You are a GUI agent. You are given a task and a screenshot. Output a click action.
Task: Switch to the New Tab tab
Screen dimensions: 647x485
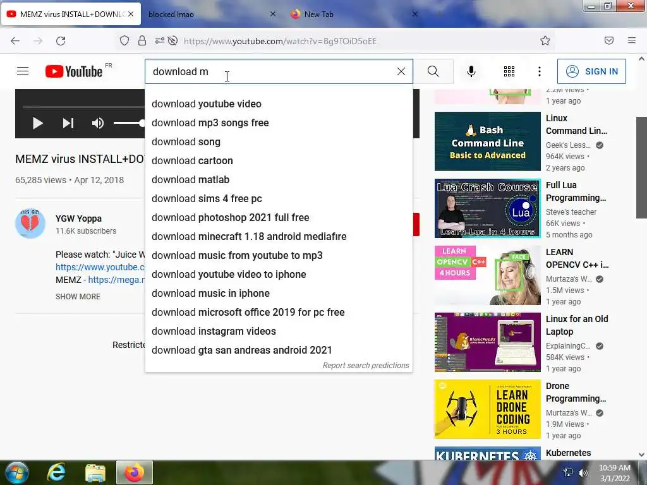pos(318,14)
